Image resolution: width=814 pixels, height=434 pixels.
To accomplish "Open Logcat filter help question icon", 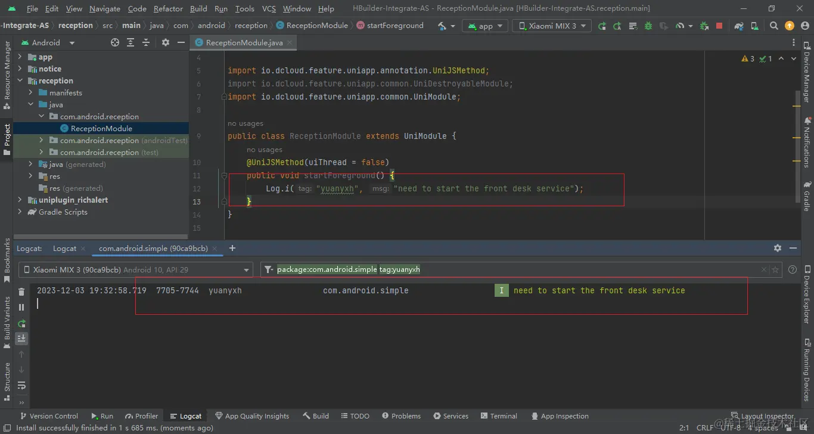I will coord(792,269).
